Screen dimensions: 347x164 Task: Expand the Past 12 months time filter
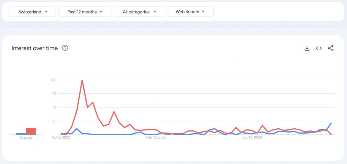85,12
